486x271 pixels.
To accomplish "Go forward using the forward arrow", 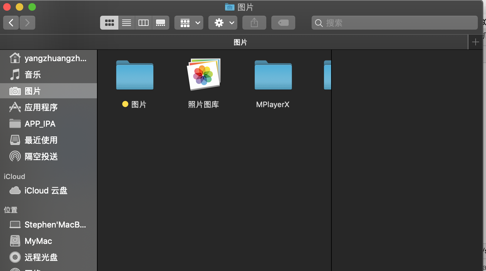I will click(27, 23).
